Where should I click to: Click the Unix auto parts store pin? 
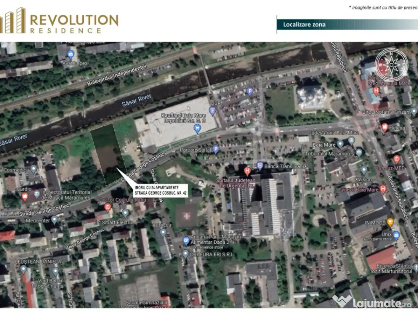396,235
